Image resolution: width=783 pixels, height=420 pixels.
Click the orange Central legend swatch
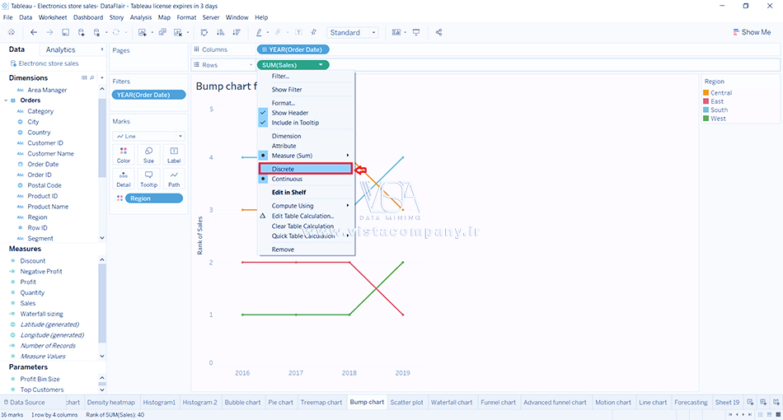[x=706, y=93]
